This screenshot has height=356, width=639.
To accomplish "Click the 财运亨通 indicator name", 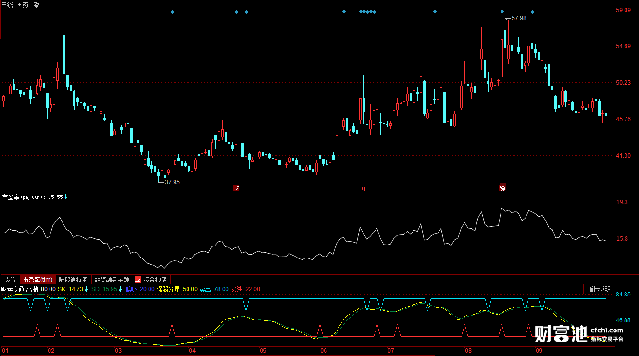I will coord(13,289).
